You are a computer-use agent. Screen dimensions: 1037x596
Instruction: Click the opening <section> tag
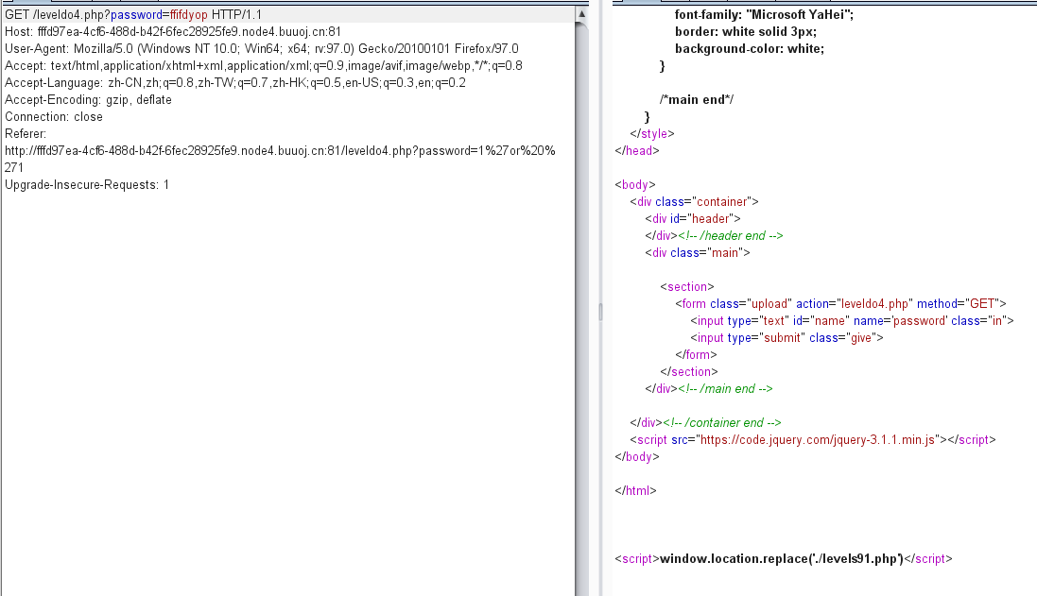pyautogui.click(x=686, y=287)
